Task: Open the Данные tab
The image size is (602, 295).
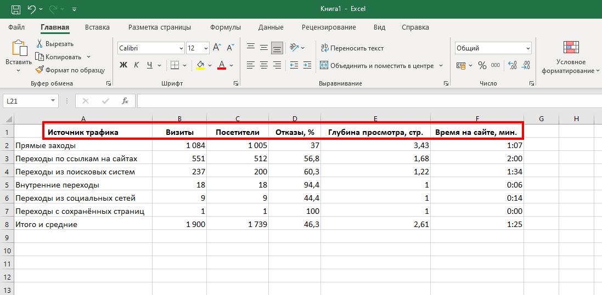Action: tap(271, 27)
